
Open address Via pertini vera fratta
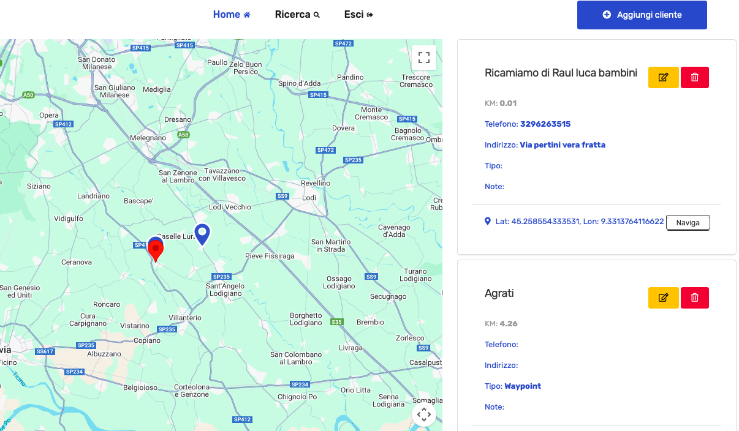[x=563, y=145]
